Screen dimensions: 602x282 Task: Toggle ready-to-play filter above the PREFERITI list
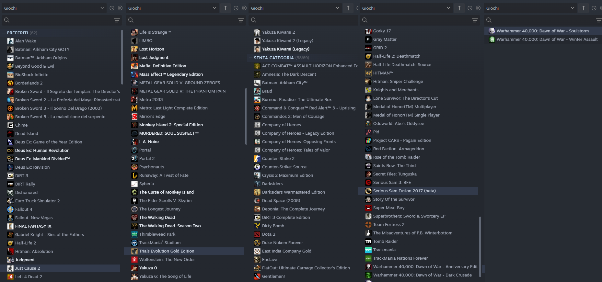click(120, 8)
